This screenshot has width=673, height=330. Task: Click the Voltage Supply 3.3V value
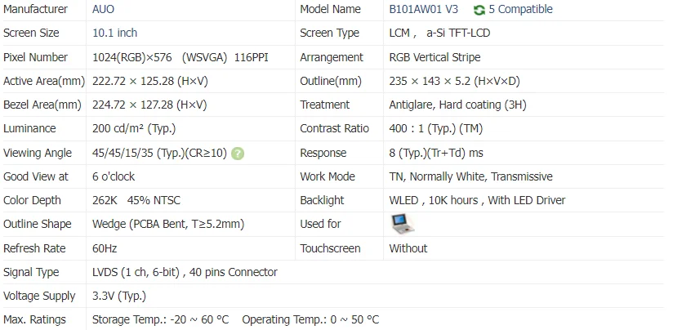(119, 296)
